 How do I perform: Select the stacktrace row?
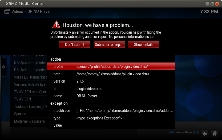tap(111, 111)
